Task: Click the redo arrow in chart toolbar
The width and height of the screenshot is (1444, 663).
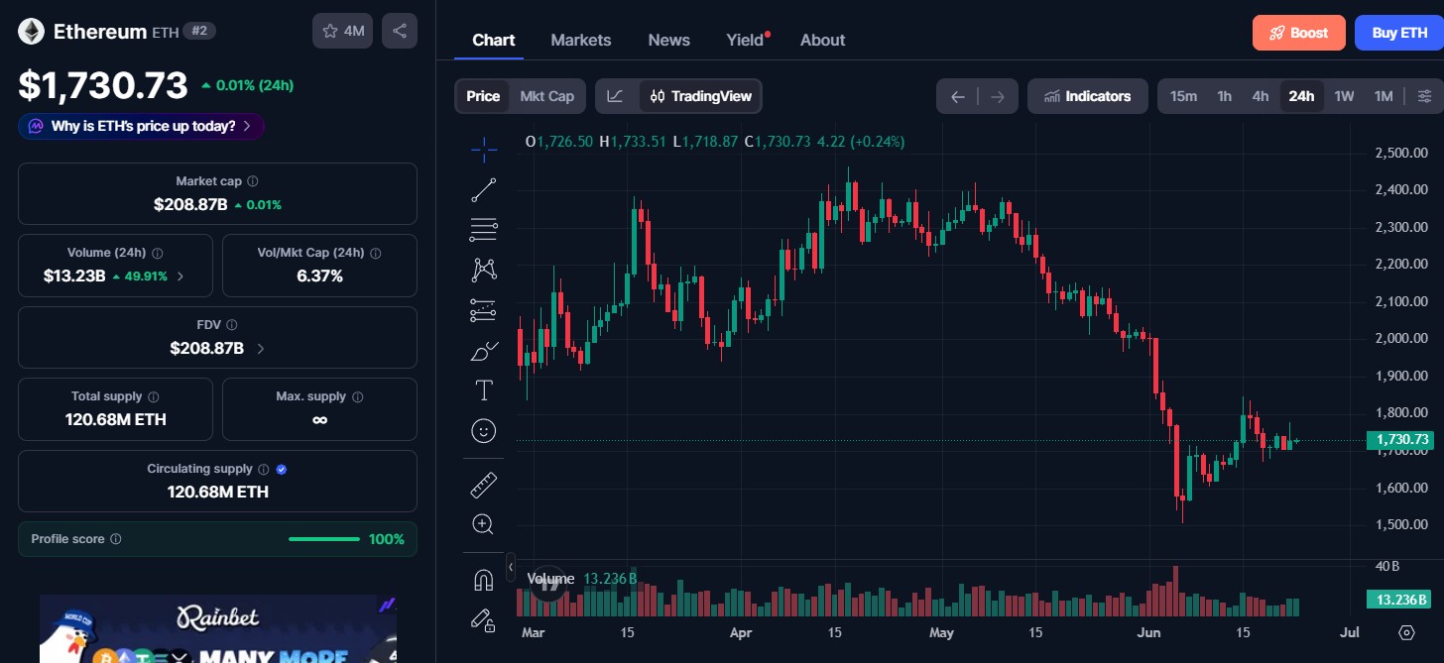Action: click(998, 96)
